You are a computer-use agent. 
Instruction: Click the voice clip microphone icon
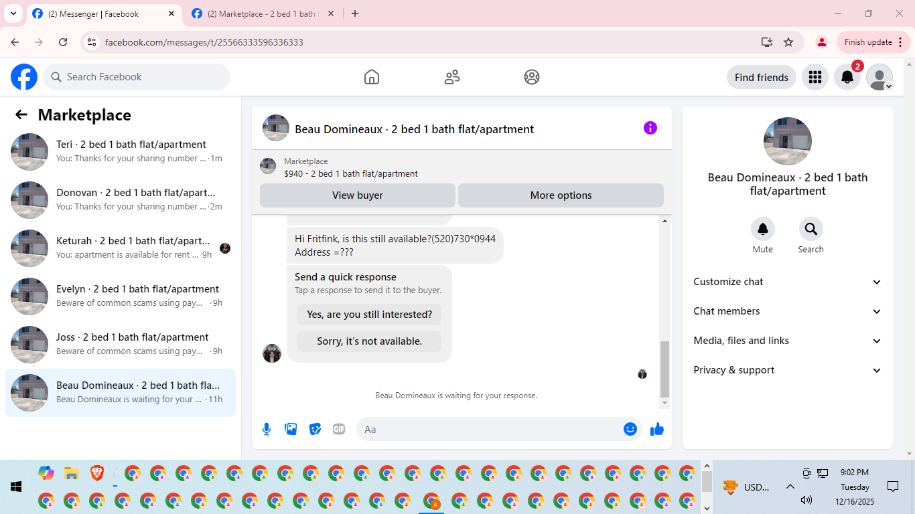click(267, 429)
